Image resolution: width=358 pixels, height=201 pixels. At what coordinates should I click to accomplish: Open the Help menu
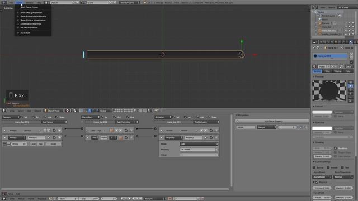click(39, 2)
